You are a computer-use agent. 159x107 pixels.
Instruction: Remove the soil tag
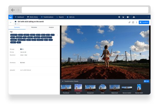[x=52, y=40]
